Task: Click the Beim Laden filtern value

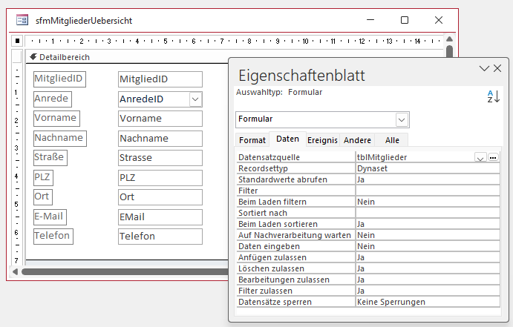Action: pos(428,202)
